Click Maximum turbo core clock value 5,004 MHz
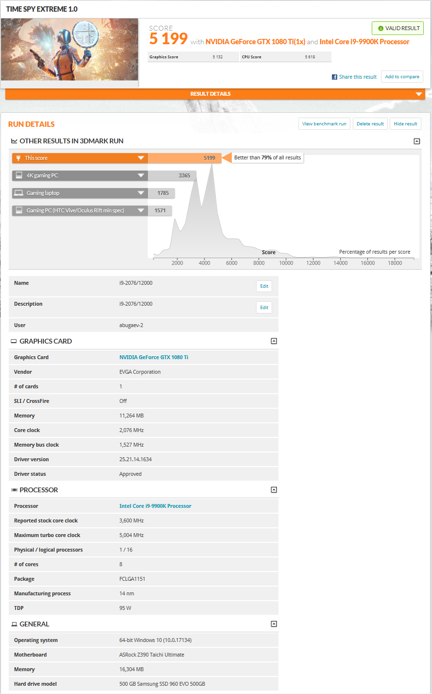 (131, 535)
